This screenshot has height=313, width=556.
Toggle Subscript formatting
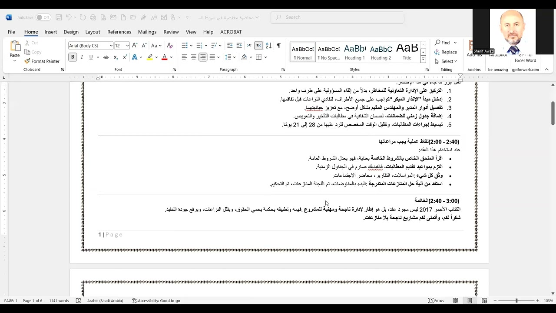pos(116,57)
